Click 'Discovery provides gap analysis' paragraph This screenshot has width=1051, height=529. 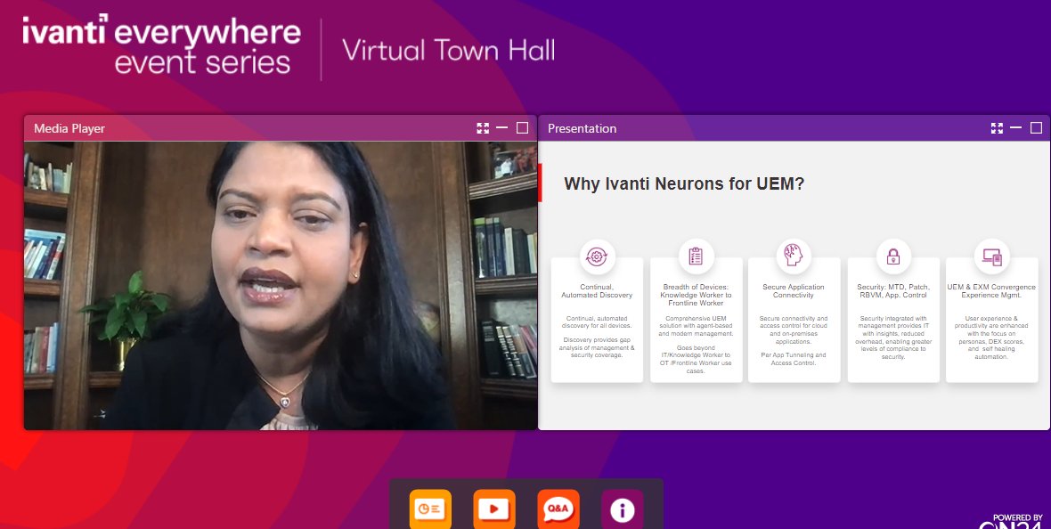pos(597,348)
